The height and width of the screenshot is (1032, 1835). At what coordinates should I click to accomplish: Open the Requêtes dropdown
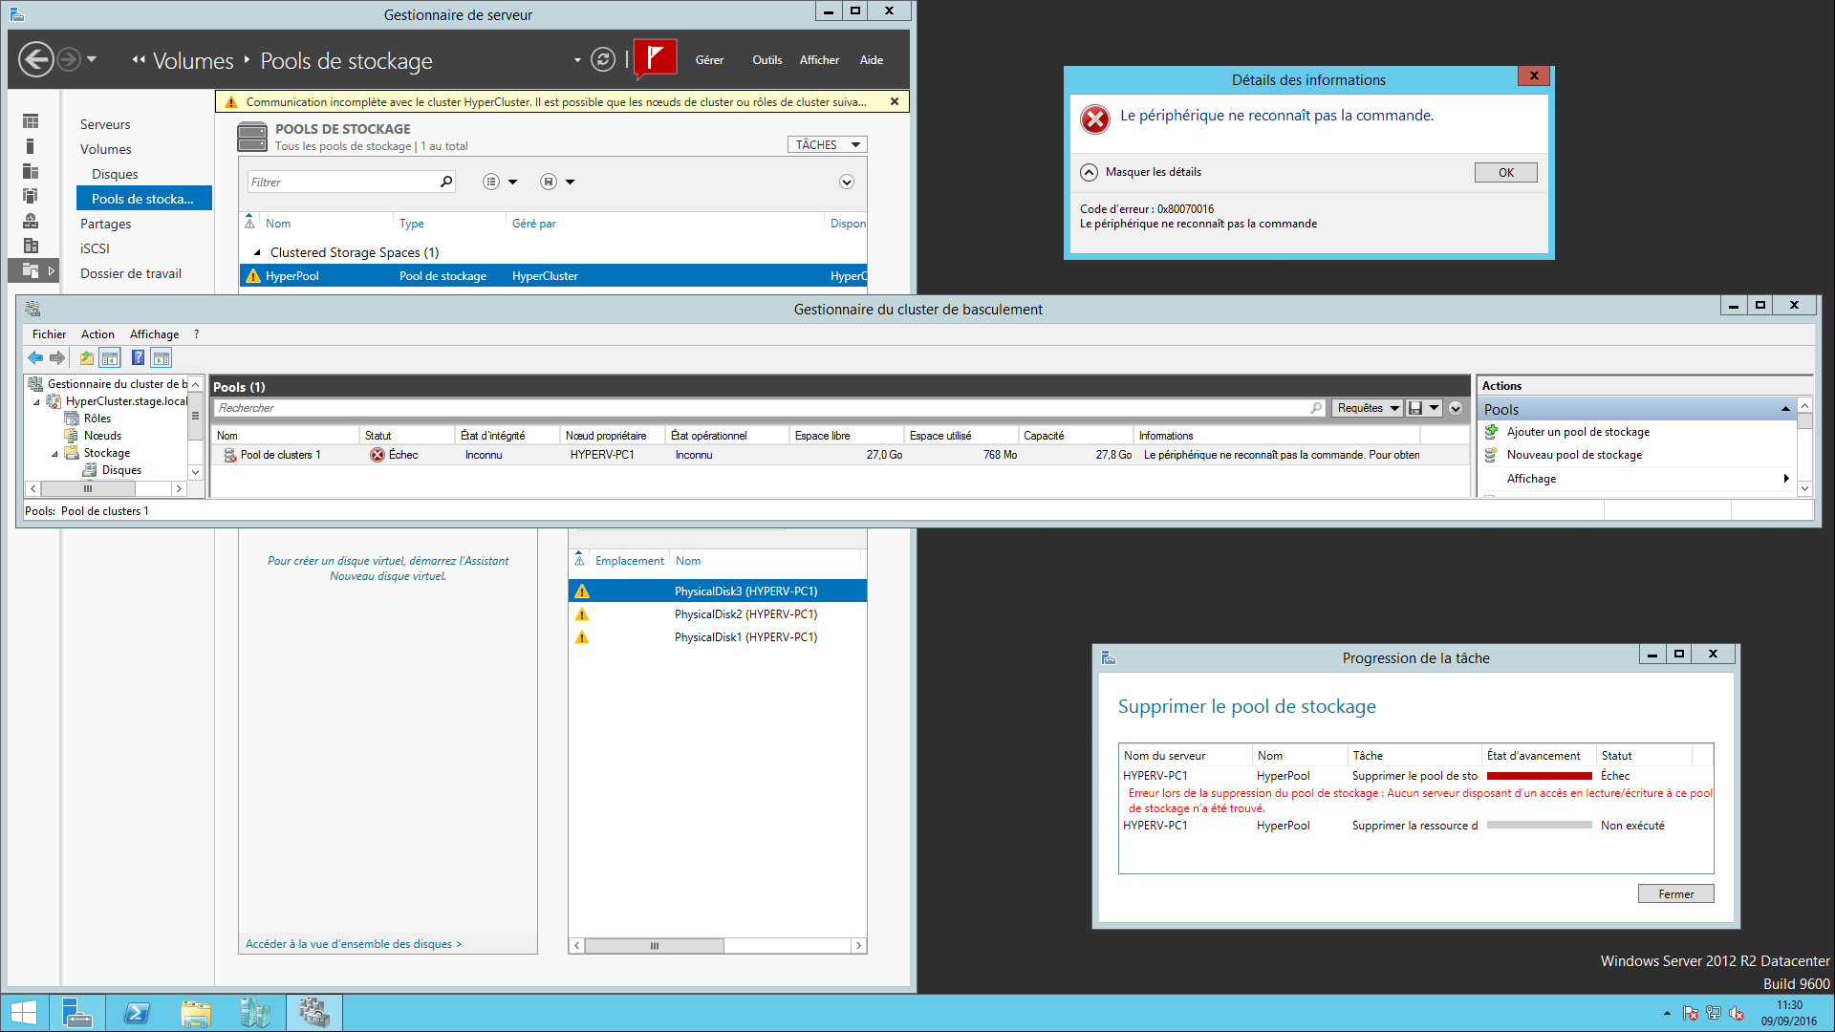1368,408
